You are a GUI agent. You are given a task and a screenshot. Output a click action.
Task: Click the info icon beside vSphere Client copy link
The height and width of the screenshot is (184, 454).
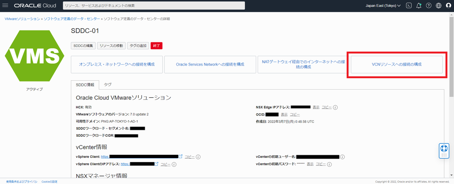click(x=198, y=157)
